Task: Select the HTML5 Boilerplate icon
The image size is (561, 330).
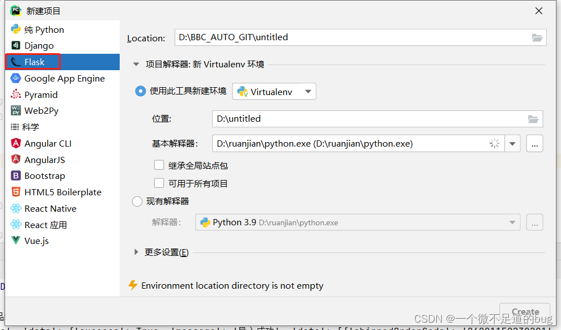Action: coord(16,192)
